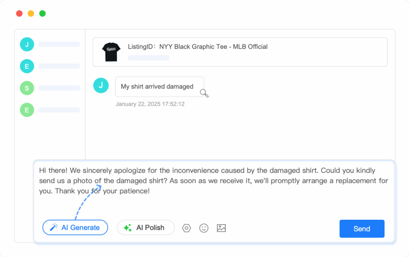Click the magic wand icon inside AI Generate
The height and width of the screenshot is (257, 409).
pos(54,227)
